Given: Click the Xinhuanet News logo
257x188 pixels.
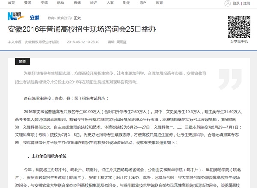Looking at the screenshot, I should click(16, 18).
